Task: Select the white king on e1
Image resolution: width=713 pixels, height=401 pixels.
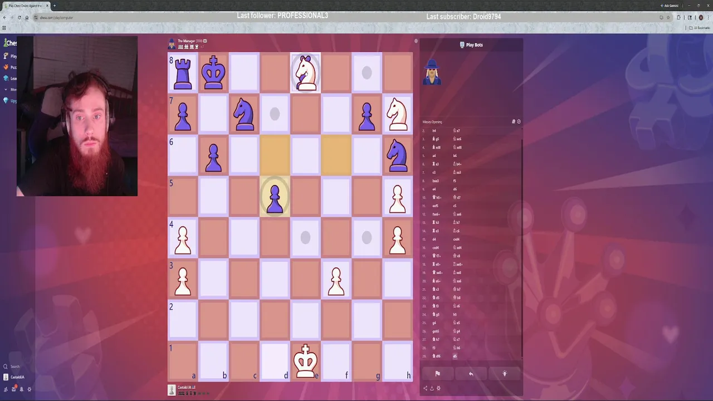Action: (305, 361)
